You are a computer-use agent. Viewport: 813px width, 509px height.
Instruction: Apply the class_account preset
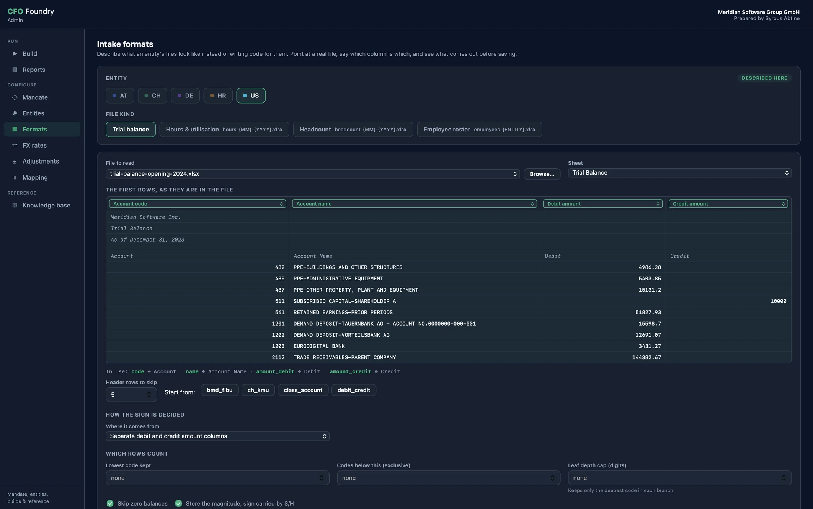[x=303, y=390]
